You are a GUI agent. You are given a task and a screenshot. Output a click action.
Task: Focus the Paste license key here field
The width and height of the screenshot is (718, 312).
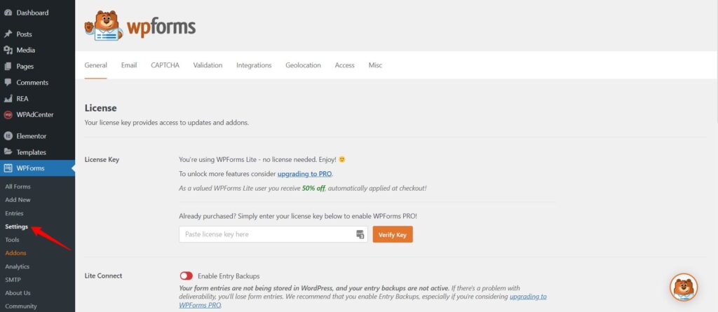(273, 234)
